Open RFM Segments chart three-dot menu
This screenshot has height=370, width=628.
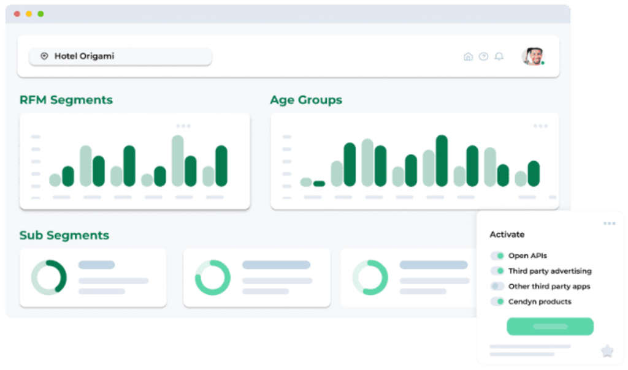(183, 126)
